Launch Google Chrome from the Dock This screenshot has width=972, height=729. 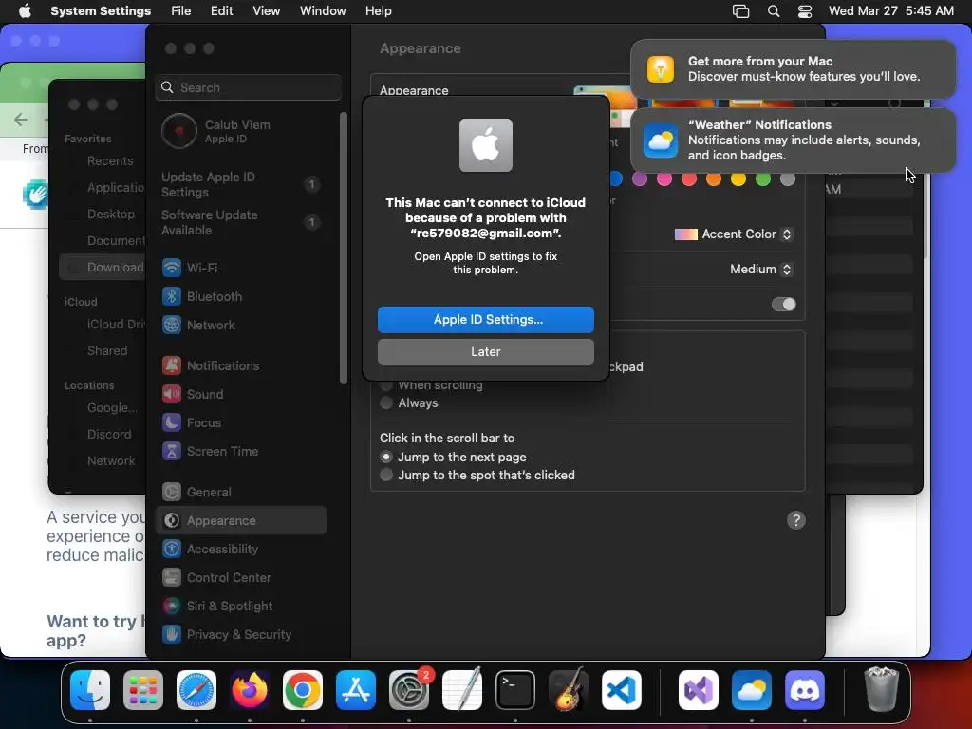[303, 690]
